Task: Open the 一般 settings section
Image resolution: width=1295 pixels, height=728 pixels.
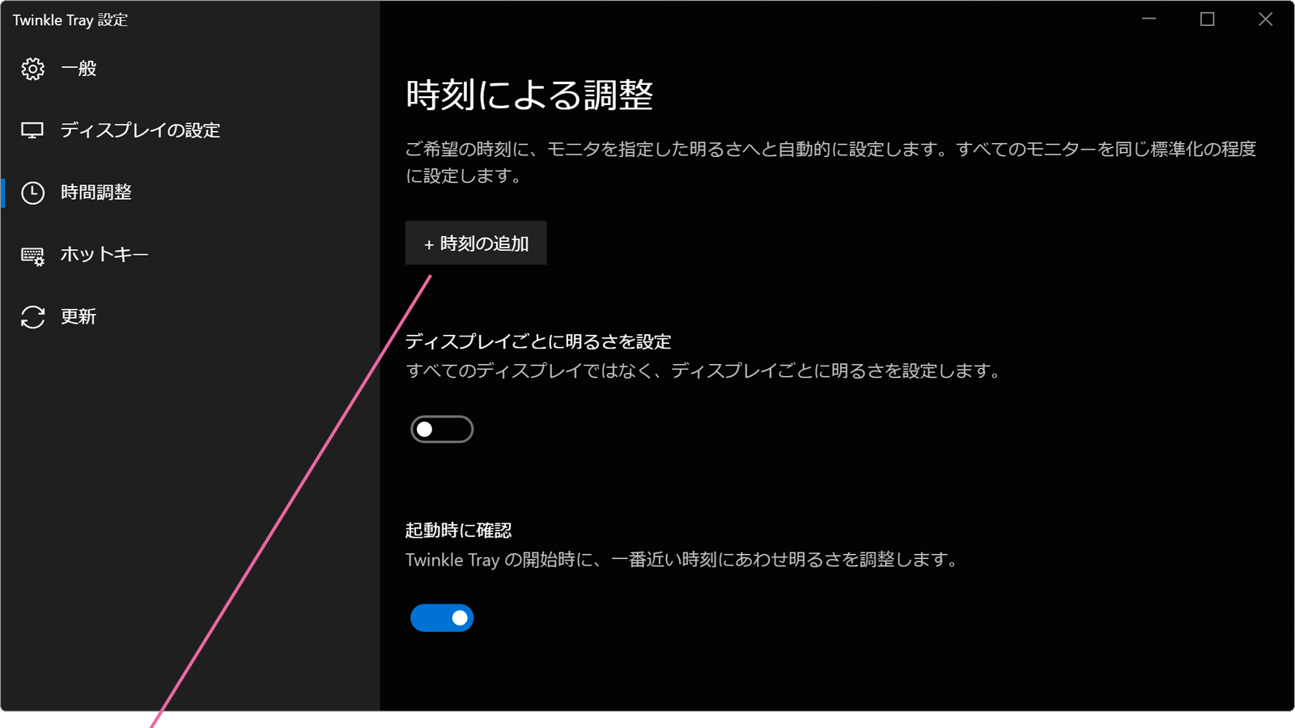Action: [79, 69]
